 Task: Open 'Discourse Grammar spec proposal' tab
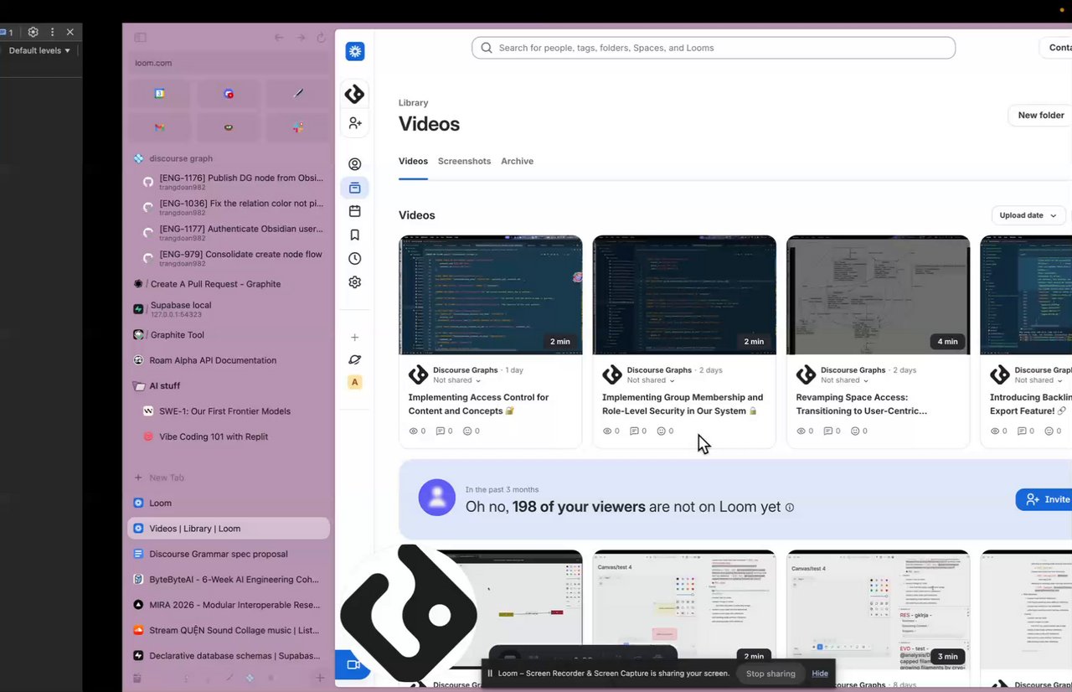pos(228,554)
